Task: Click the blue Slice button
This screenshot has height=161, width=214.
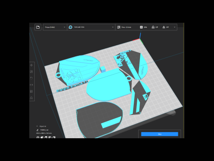Action: tap(160, 134)
